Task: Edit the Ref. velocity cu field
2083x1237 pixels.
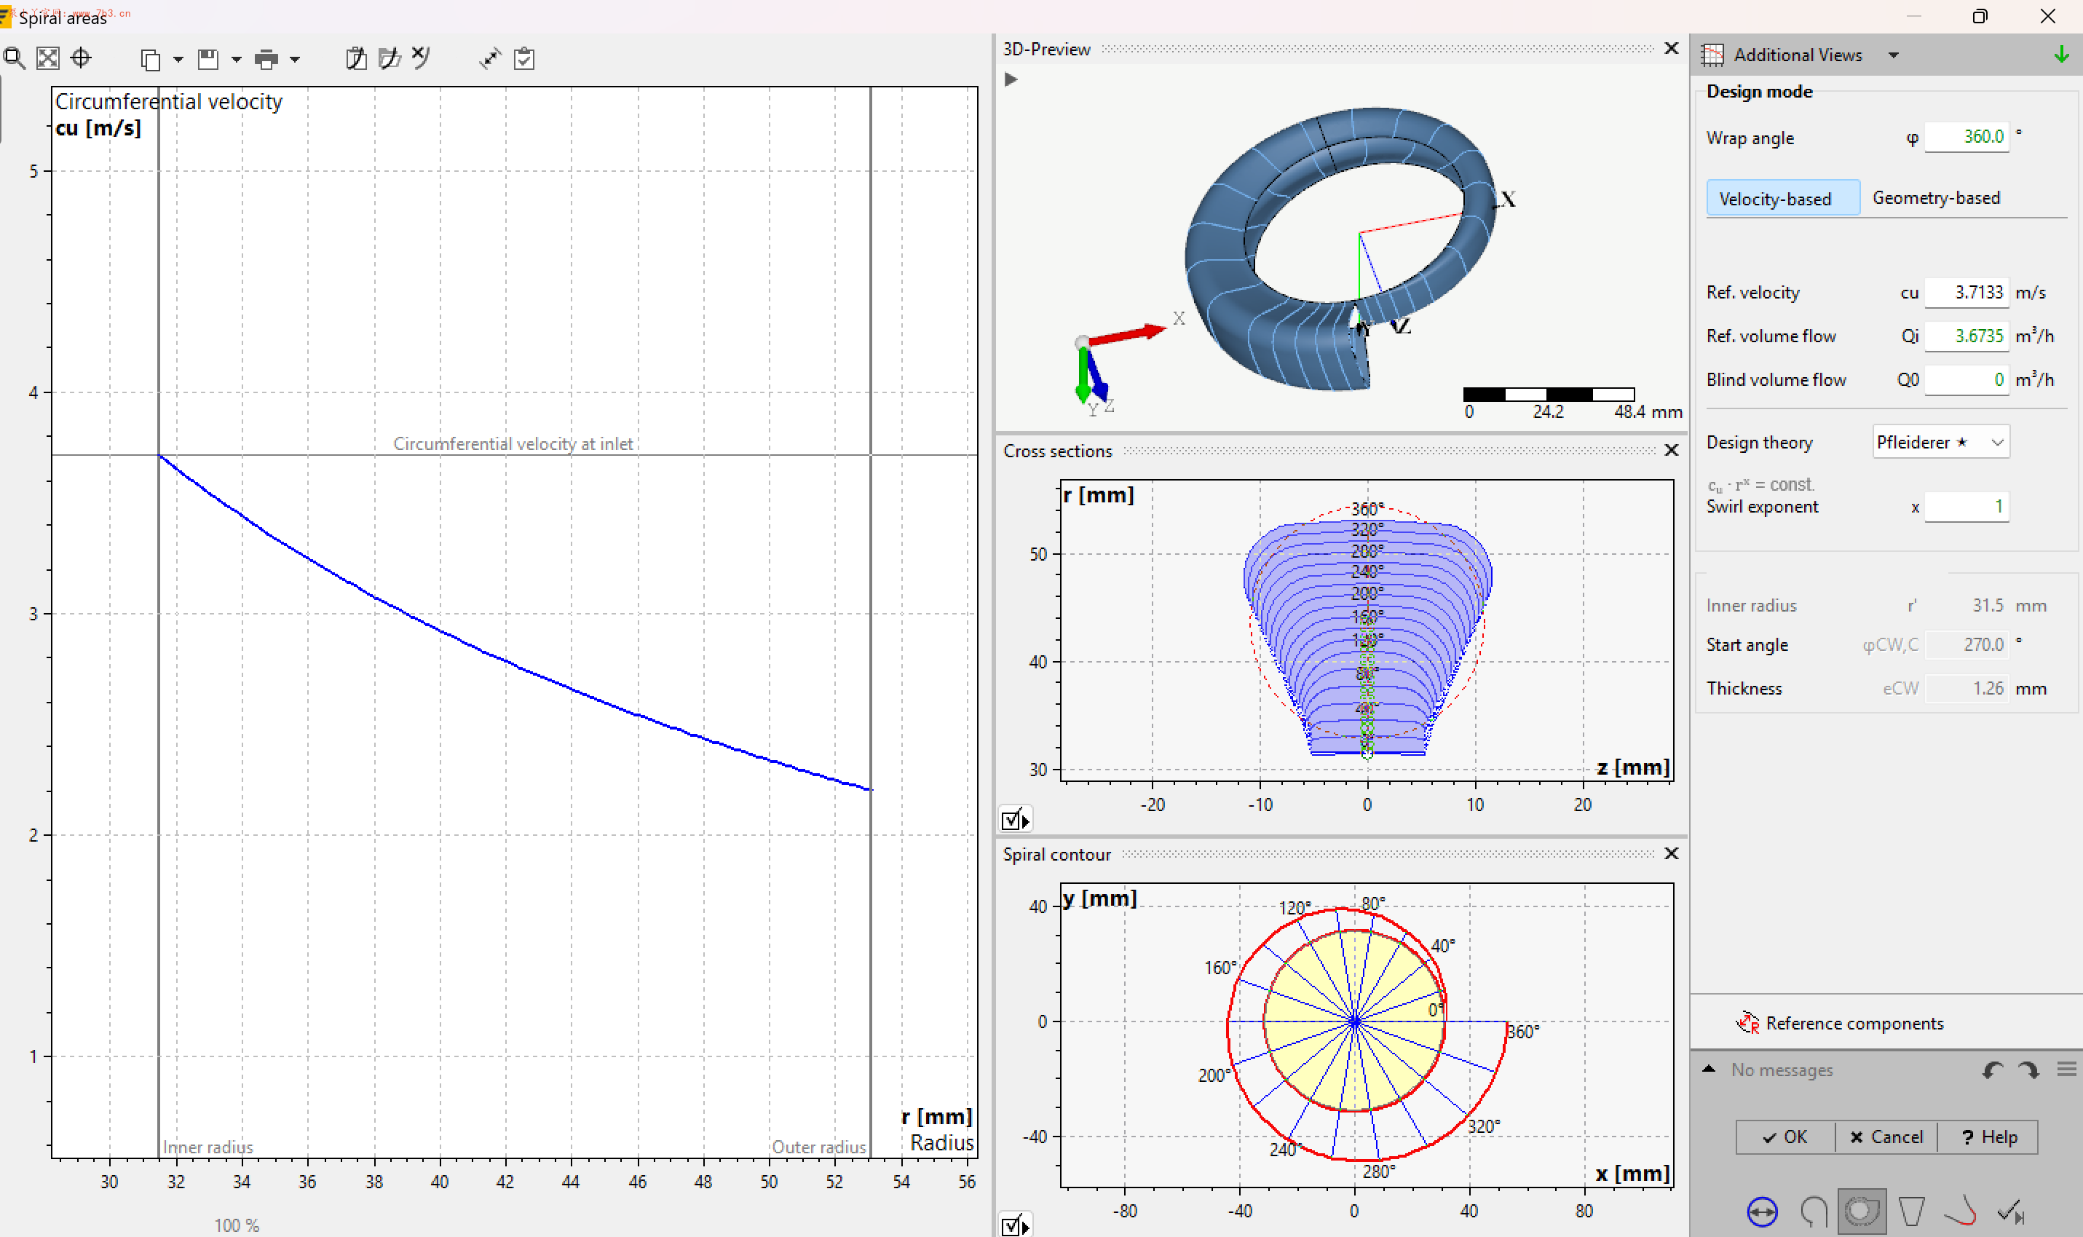Action: coord(1967,293)
